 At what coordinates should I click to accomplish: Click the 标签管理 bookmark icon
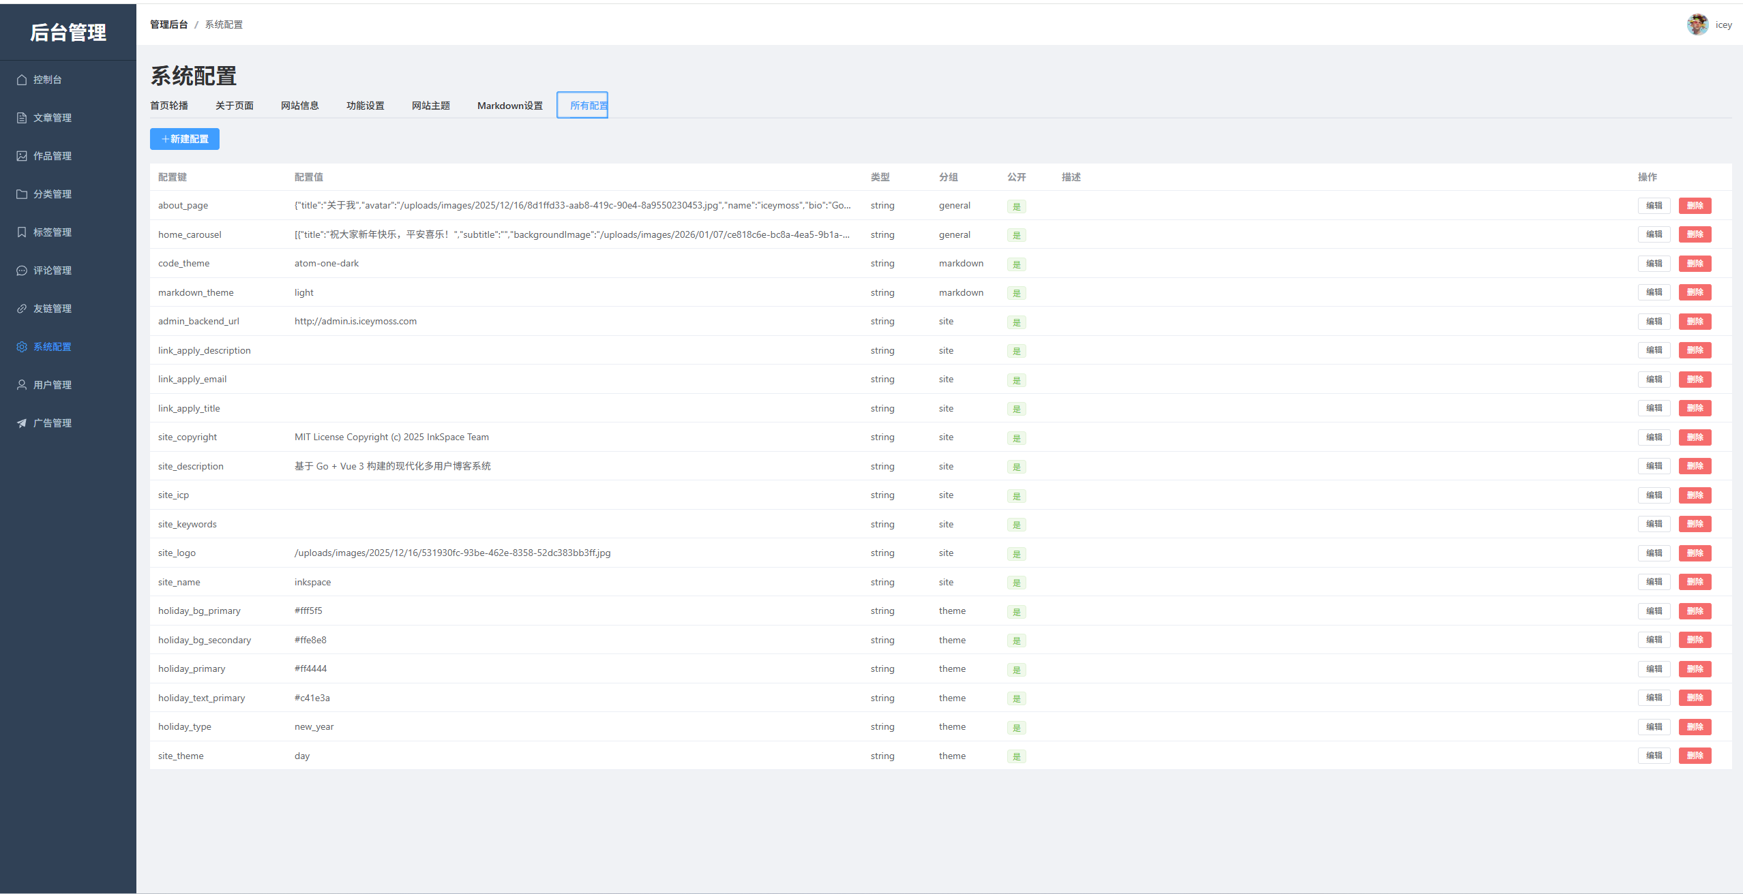(22, 232)
